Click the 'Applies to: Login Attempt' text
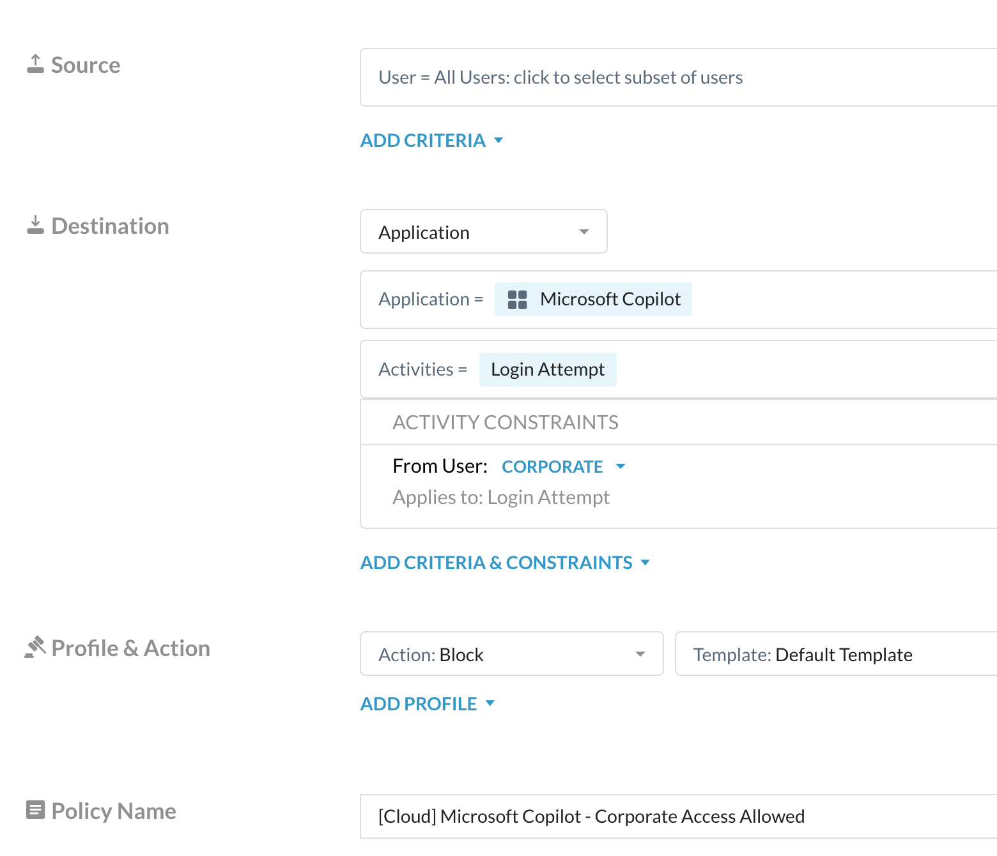This screenshot has height=856, width=997. 501,498
